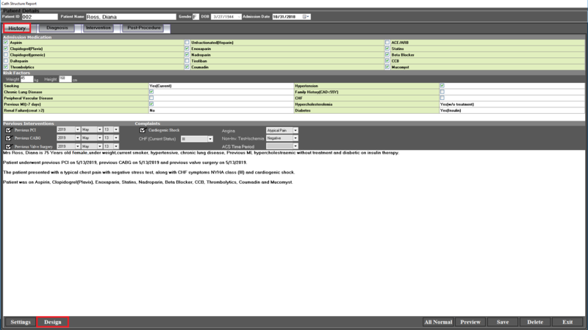Open the Admission Date calendar picker
The height and width of the screenshot is (330, 588).
click(x=306, y=16)
